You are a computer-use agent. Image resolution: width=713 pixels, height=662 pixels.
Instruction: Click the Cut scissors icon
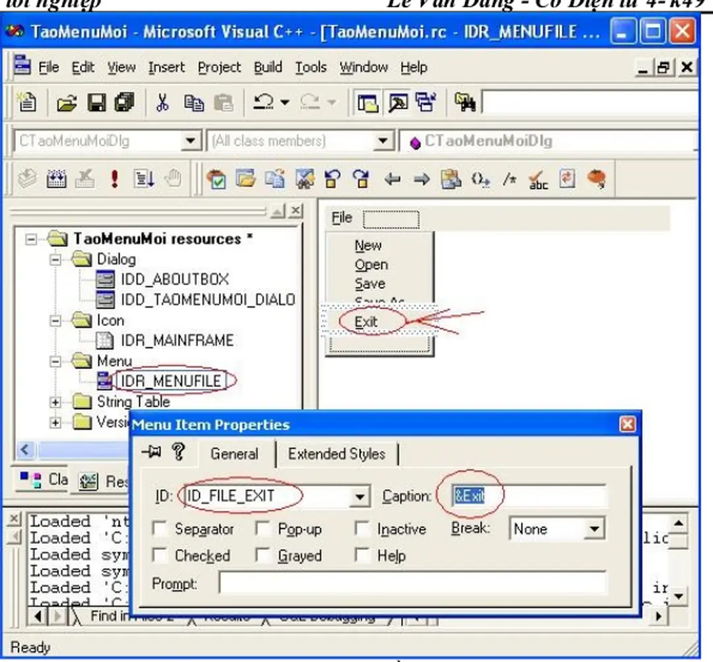tap(162, 103)
